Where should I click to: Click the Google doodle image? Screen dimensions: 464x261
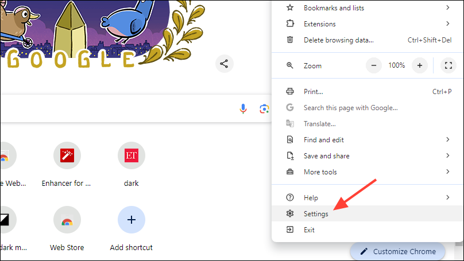tap(102, 34)
